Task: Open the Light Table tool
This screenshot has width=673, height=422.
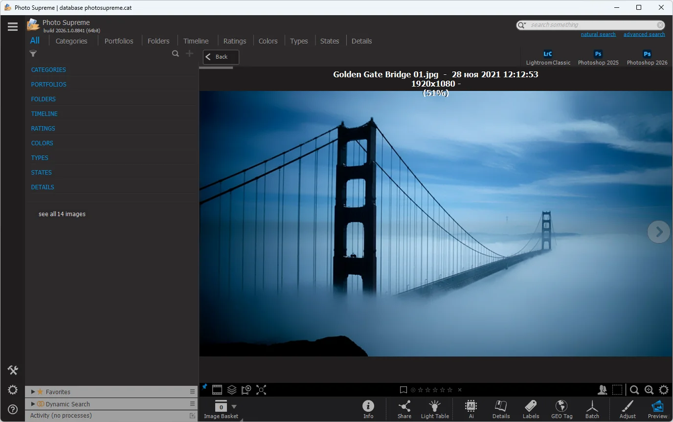Action: pos(434,409)
